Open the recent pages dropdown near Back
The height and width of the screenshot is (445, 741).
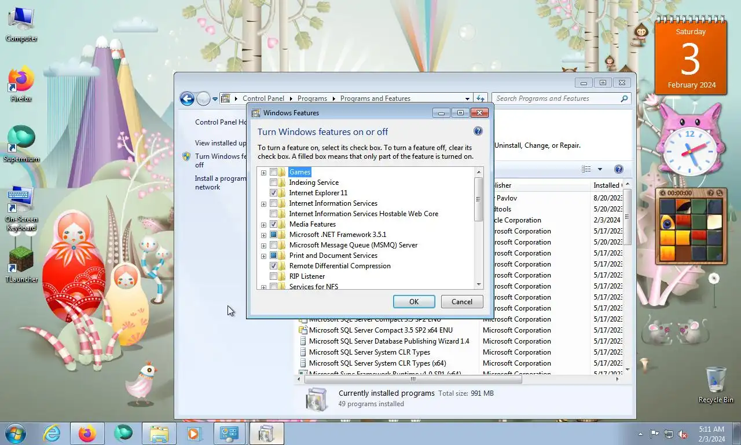(215, 99)
